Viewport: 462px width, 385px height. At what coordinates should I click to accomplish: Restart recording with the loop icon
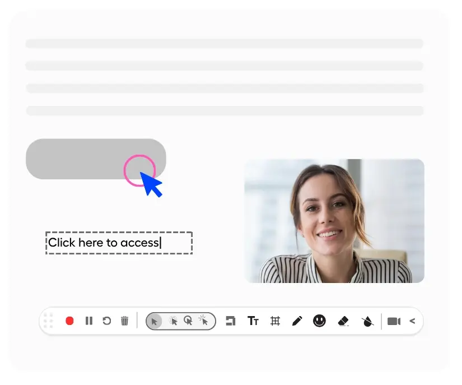tap(107, 321)
